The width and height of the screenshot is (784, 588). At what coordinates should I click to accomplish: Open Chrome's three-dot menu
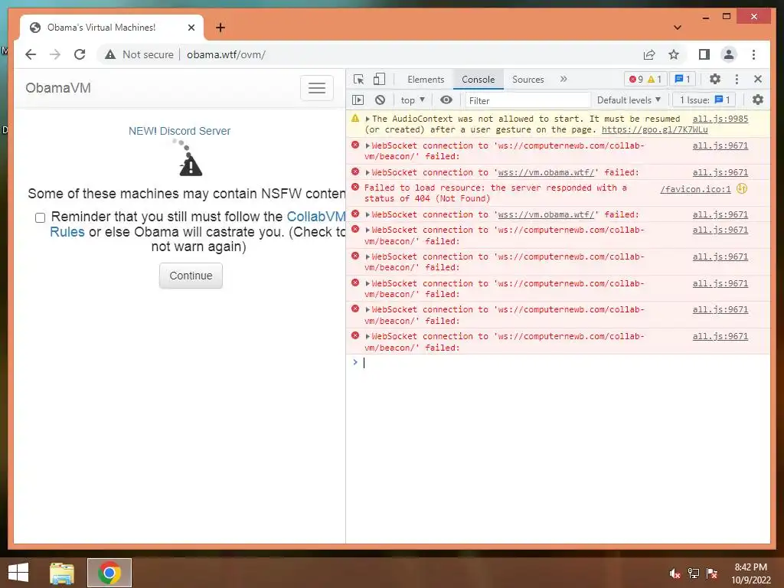(x=753, y=54)
